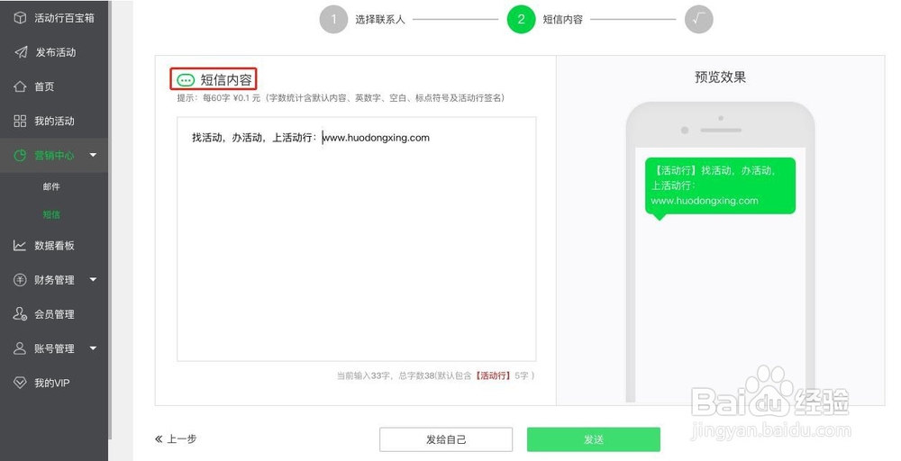Select the 短信 submenu item
The height and width of the screenshot is (461, 901).
click(51, 214)
